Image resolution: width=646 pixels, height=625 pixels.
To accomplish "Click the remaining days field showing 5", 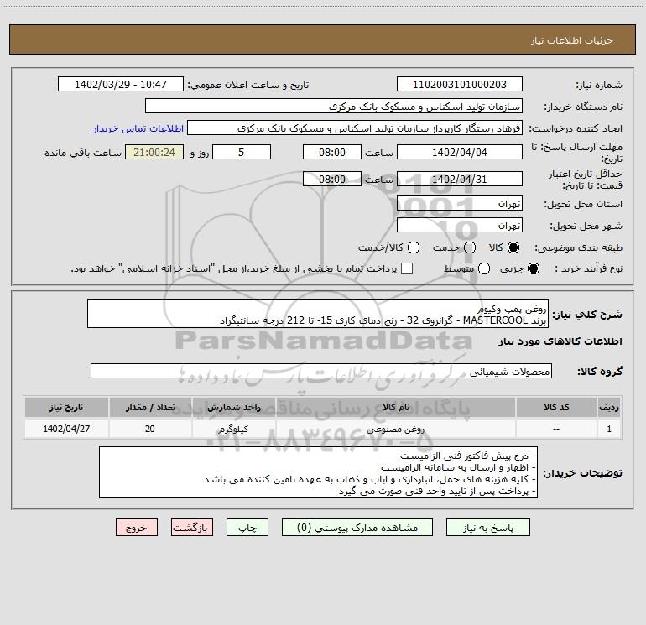I will click(x=242, y=152).
